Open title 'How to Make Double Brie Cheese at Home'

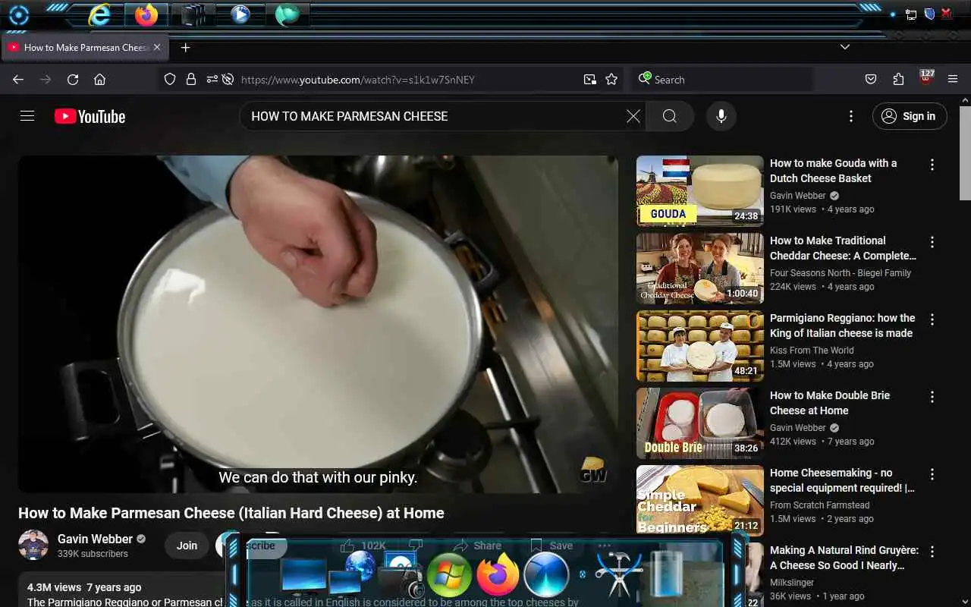(830, 403)
